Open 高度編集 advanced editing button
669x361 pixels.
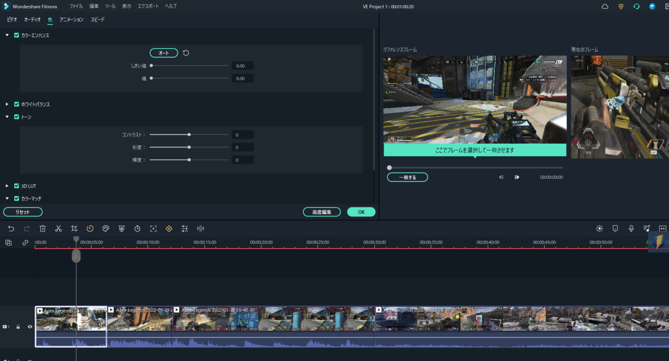coord(321,212)
